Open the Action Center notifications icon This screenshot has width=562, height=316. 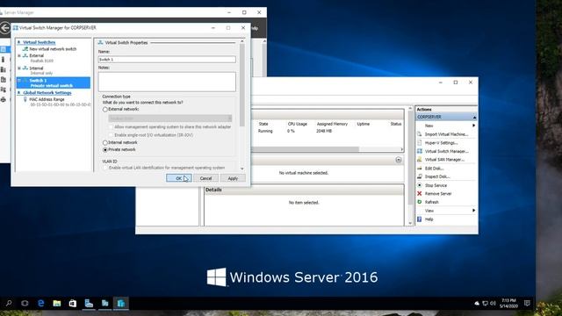527,304
